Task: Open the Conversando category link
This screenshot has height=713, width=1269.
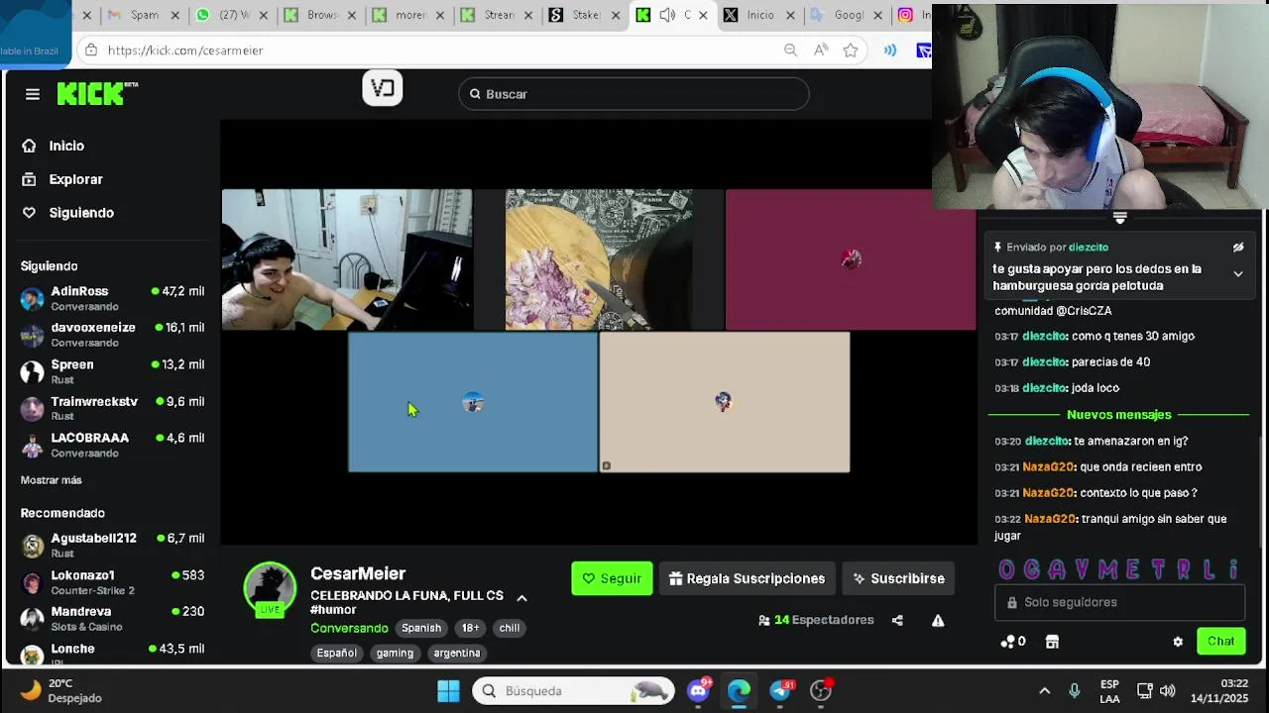Action: (349, 628)
